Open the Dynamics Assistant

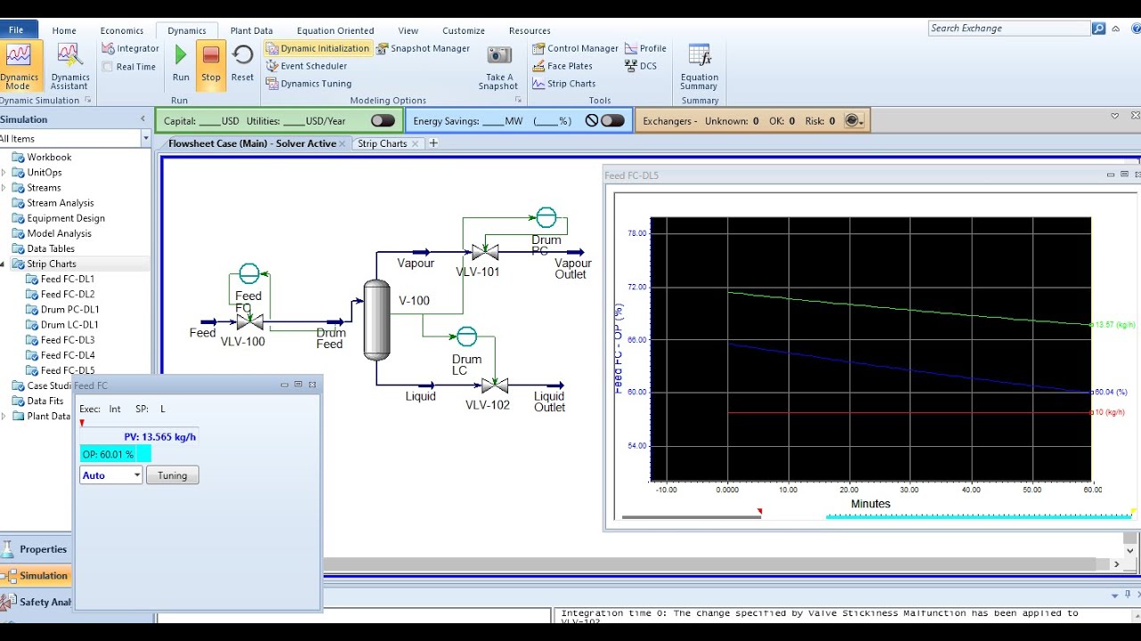[70, 66]
